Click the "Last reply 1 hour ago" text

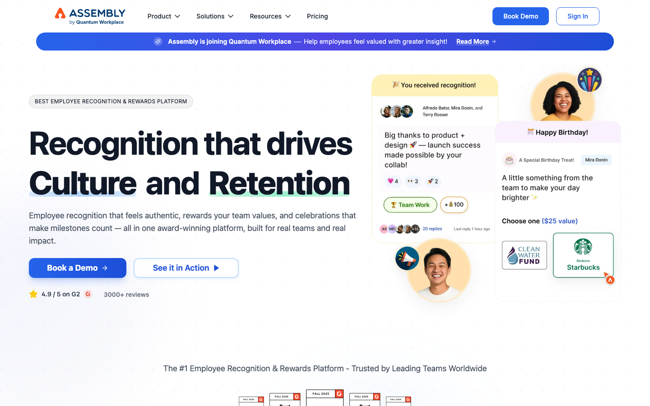click(x=472, y=229)
